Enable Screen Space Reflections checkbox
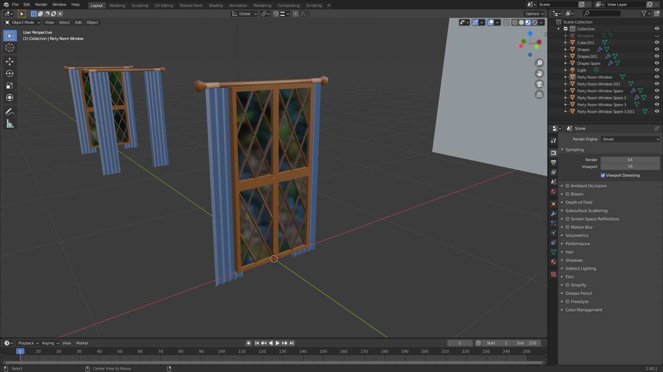 tap(567, 219)
